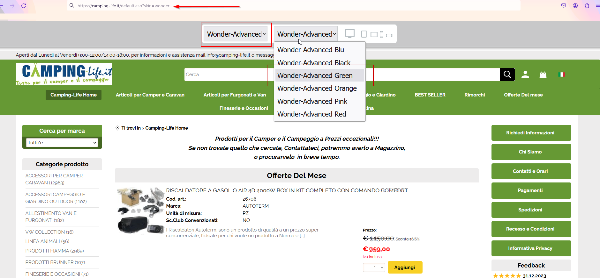Click the browser URL address field
This screenshot has height=278, width=600.
coord(294,6)
